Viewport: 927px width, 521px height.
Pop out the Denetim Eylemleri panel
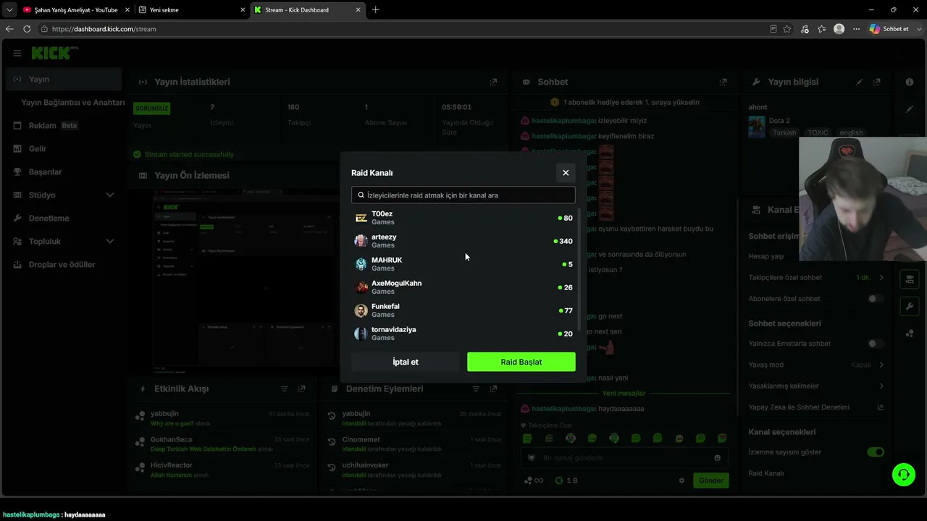click(x=493, y=389)
